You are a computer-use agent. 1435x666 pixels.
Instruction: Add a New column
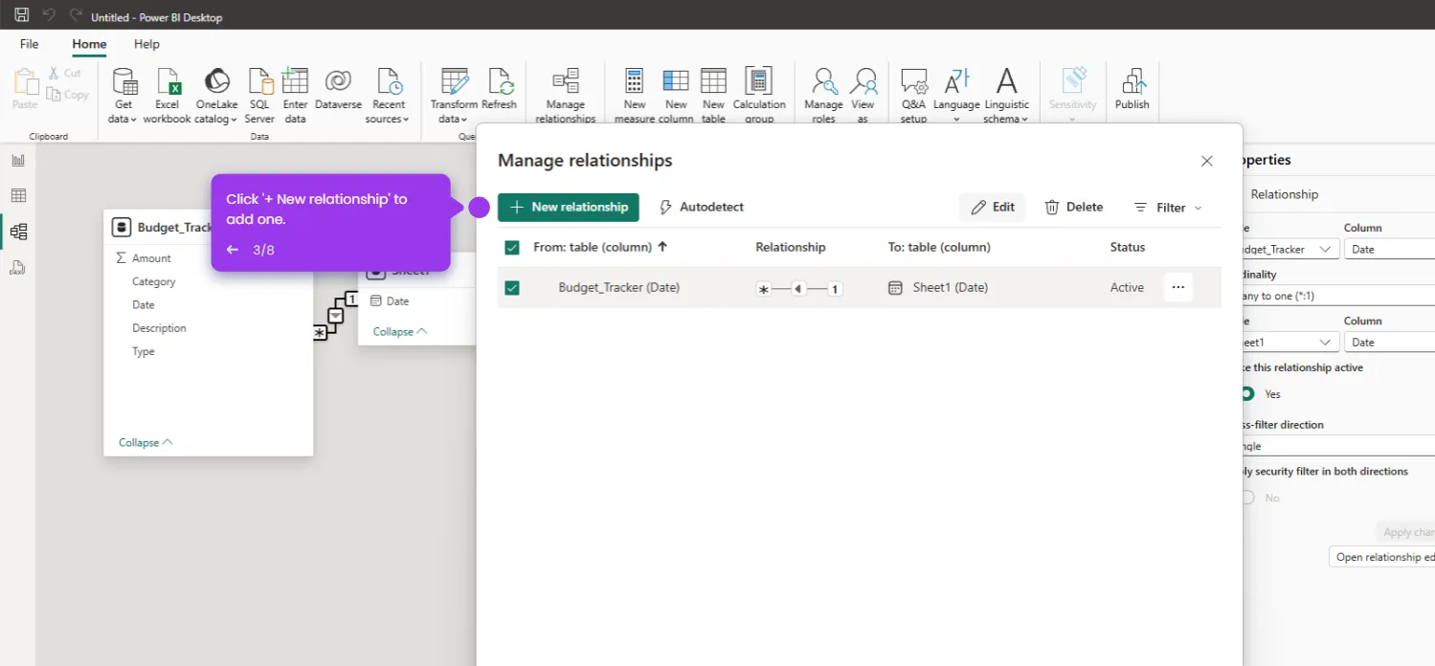[x=676, y=96]
